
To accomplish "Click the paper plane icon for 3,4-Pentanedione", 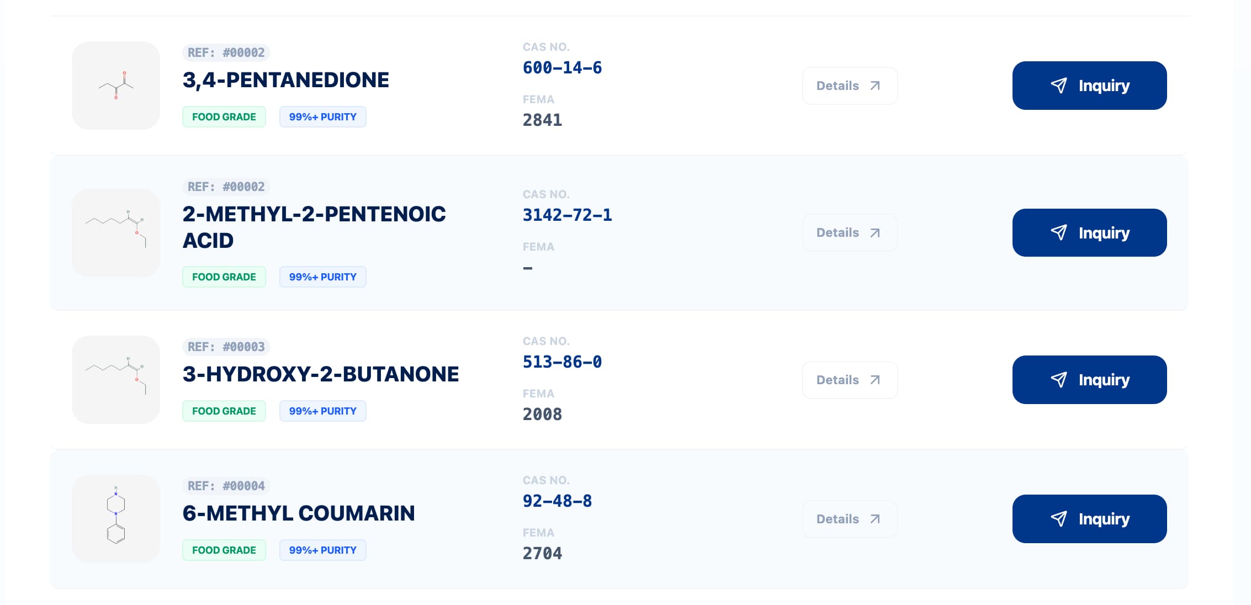I will [x=1058, y=86].
